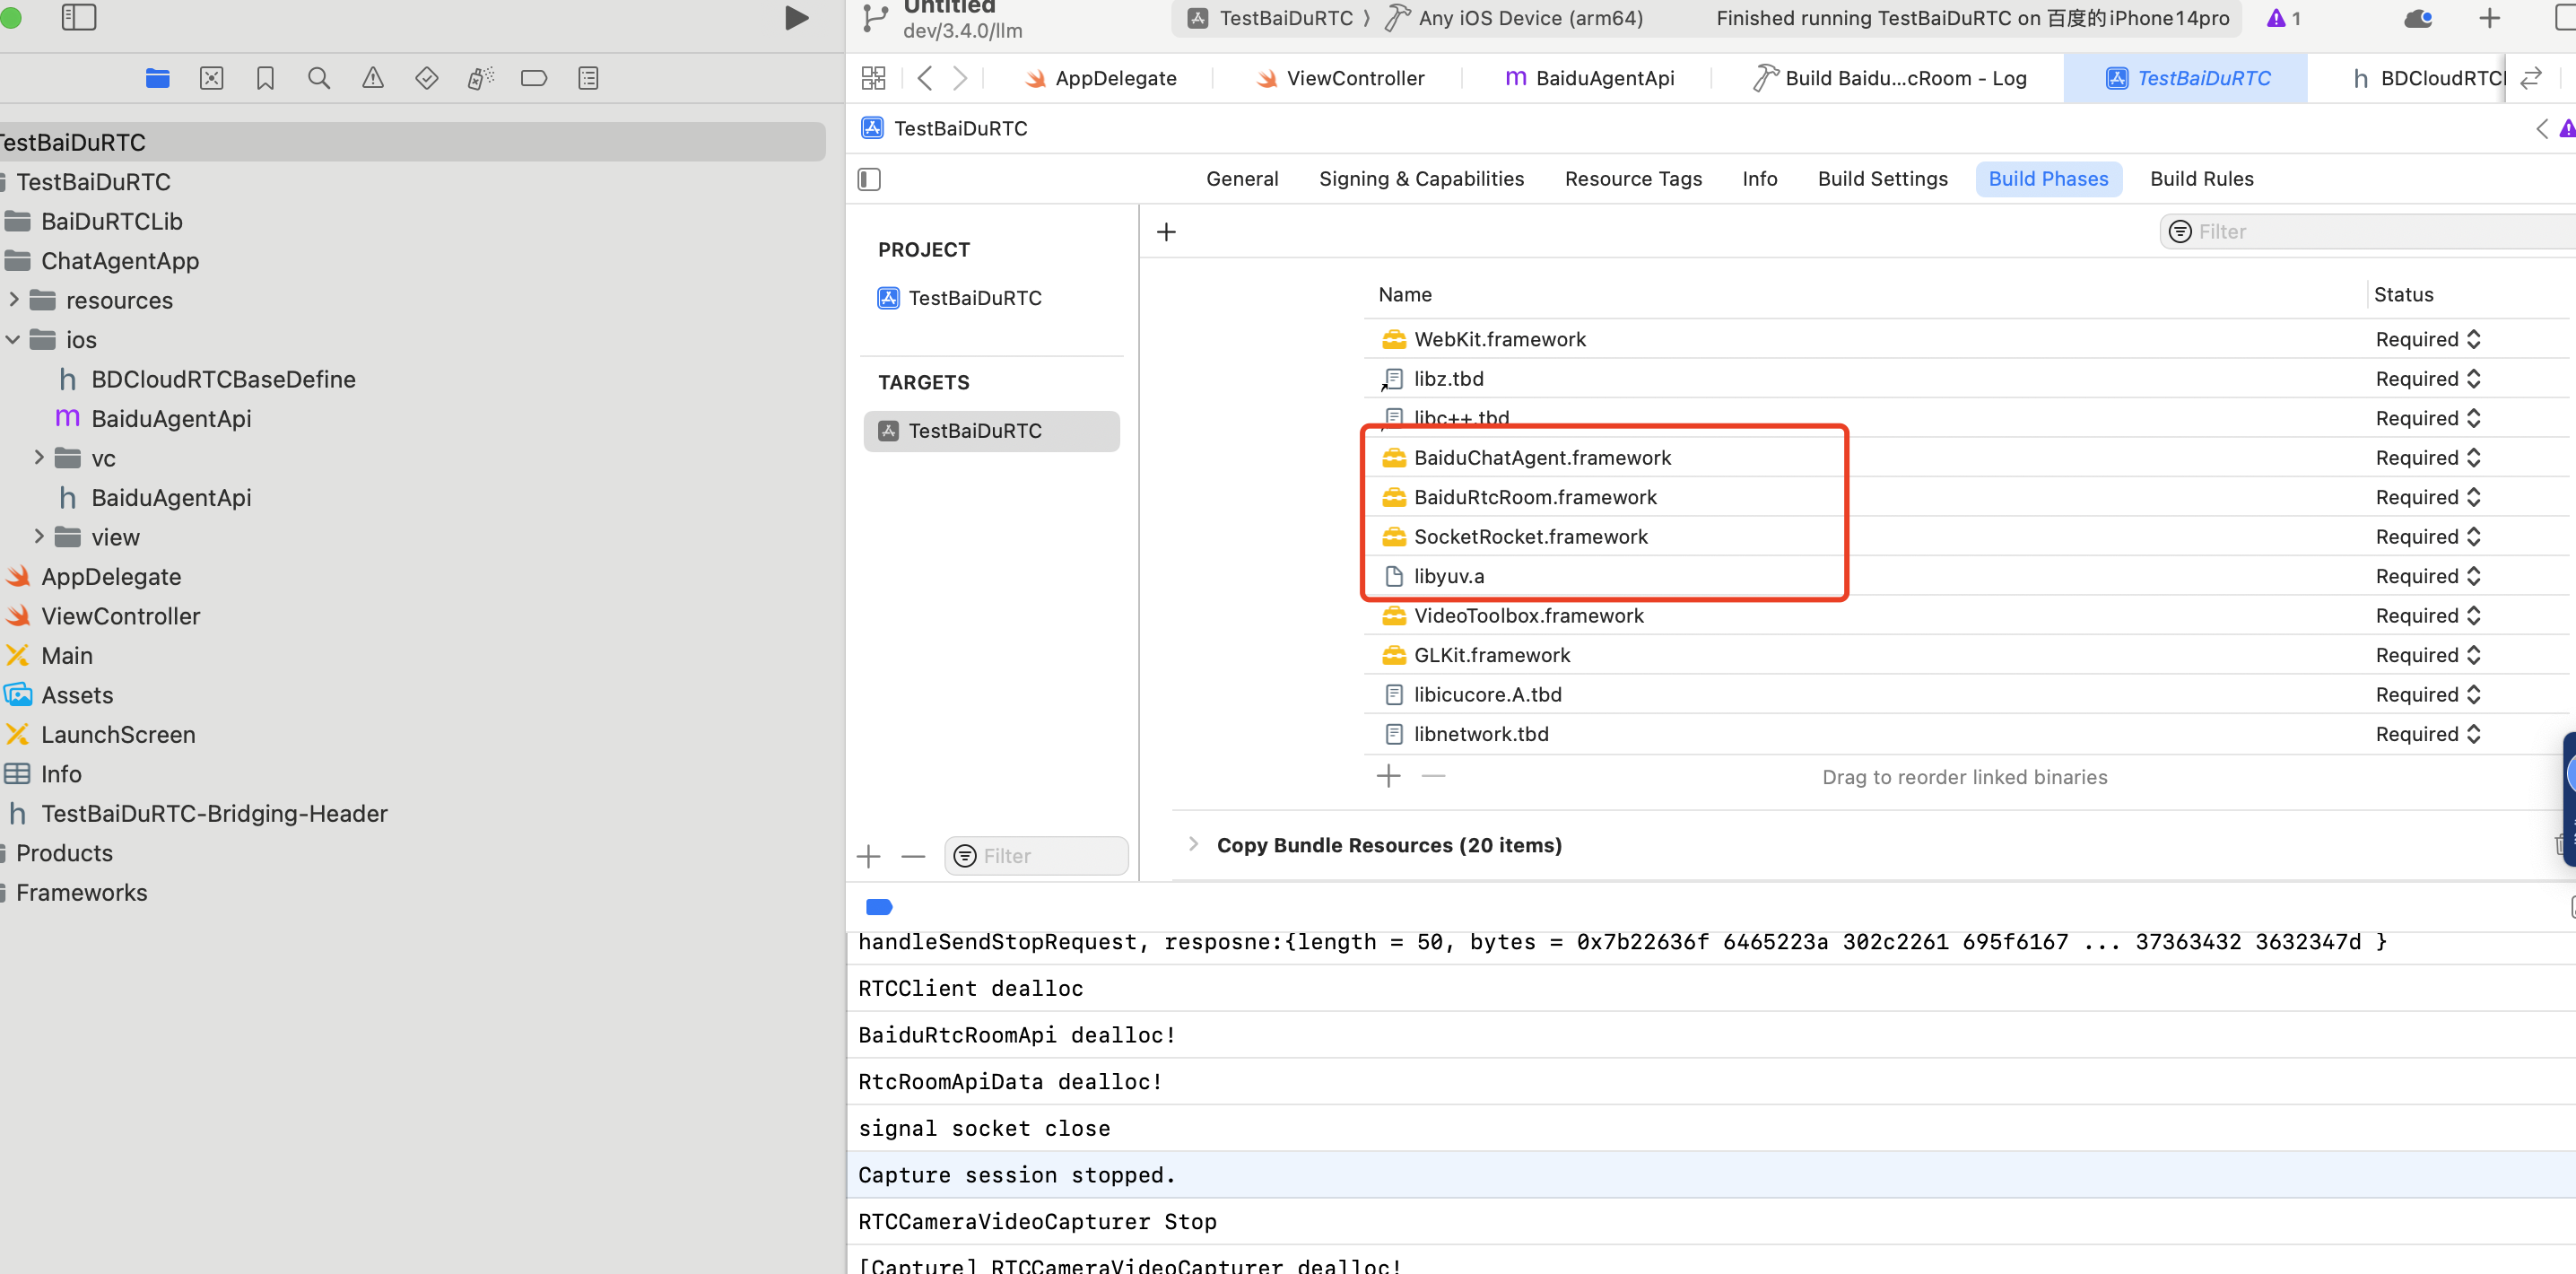The height and width of the screenshot is (1274, 2576).
Task: Select the Project navigator folder icon
Action: coord(157,78)
